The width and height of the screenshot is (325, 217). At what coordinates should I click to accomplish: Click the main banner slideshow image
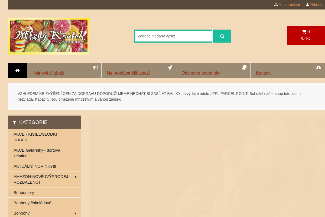[x=207, y=166]
